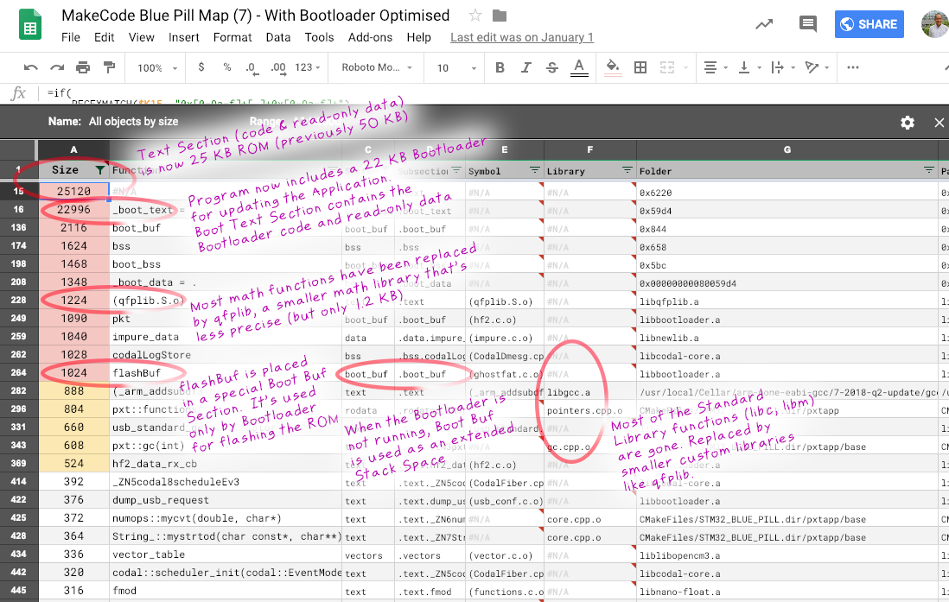Open the 123 number format dropdown
Viewport: 949px width, 602px height.
pyautogui.click(x=307, y=67)
